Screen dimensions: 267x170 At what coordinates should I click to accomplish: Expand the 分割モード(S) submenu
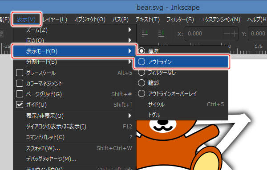coord(75,62)
